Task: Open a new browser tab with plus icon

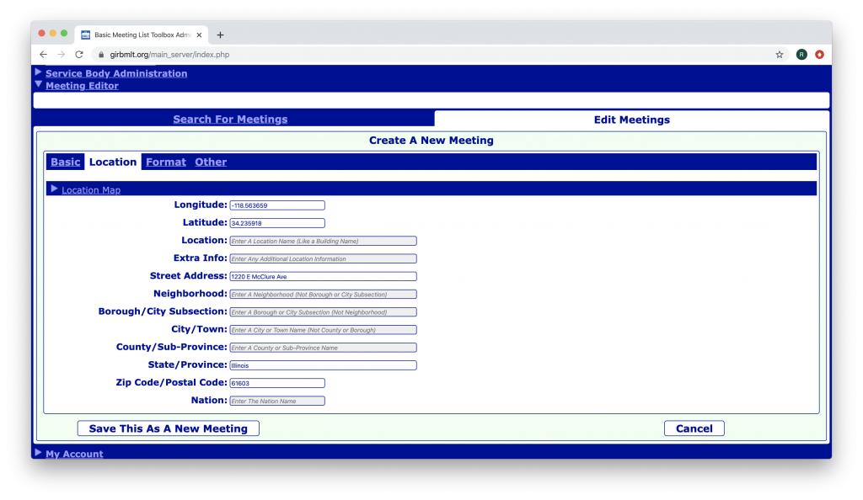Action: pos(220,35)
